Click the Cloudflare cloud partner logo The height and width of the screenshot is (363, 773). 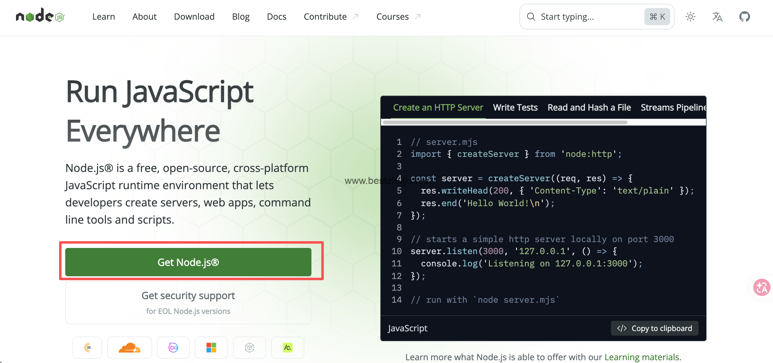click(130, 348)
